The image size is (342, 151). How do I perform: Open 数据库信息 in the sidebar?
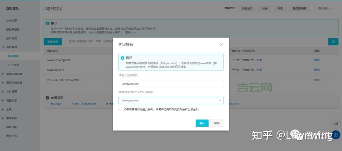13,29
